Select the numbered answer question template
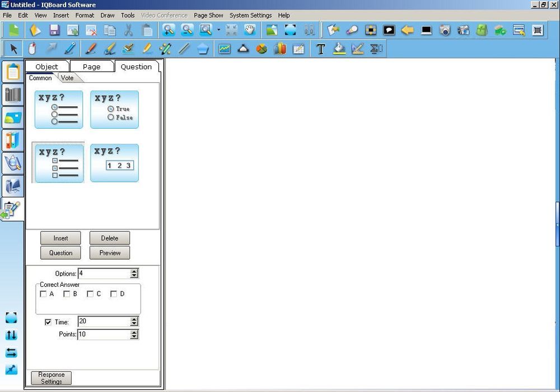This screenshot has width=560, height=392. 114,163
